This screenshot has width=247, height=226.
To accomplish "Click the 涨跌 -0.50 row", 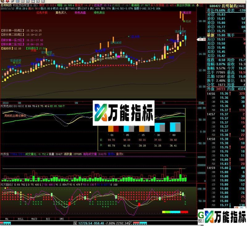I will click(216, 60).
